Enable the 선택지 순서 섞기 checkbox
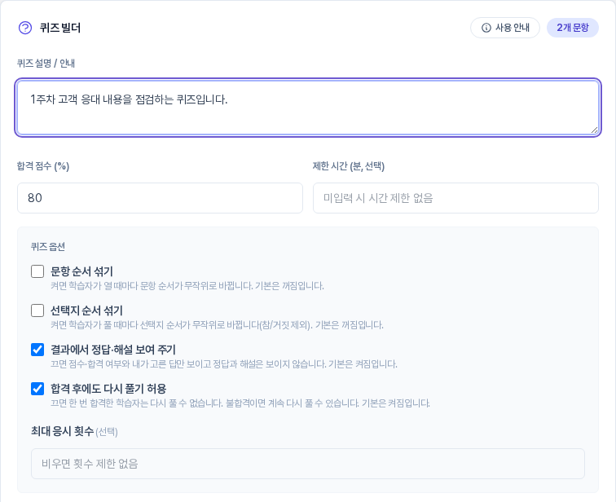Viewport: 616px width, 502px height. pyautogui.click(x=37, y=310)
